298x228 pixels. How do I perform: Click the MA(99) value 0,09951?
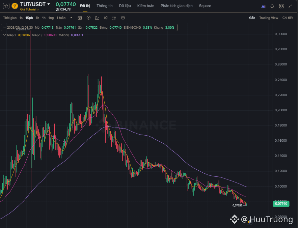(77, 35)
